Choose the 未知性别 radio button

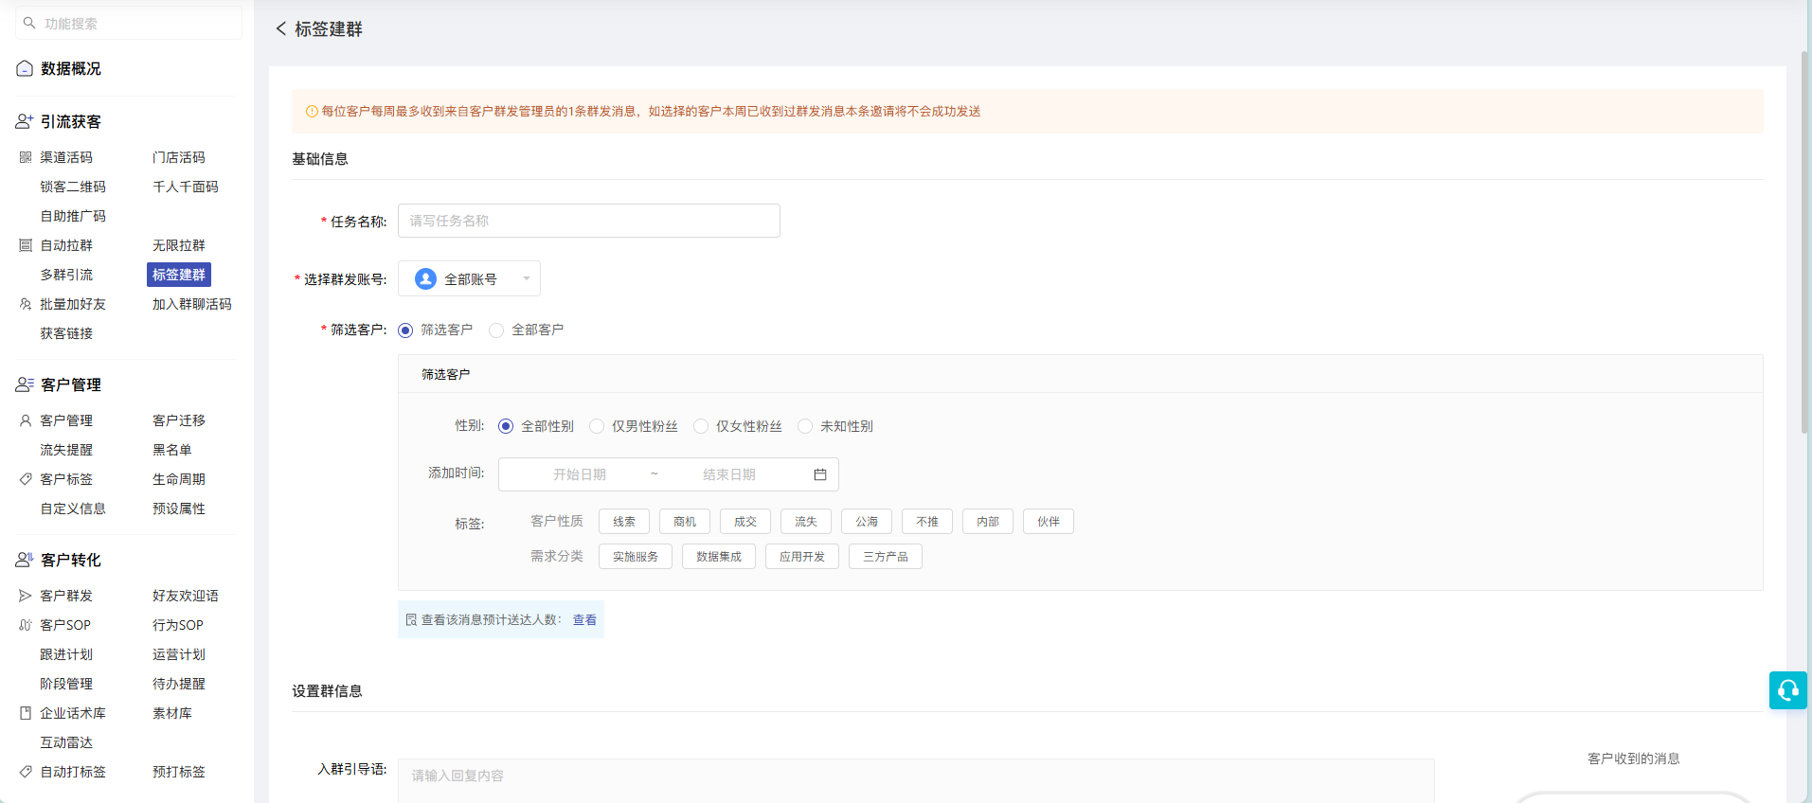(x=805, y=426)
